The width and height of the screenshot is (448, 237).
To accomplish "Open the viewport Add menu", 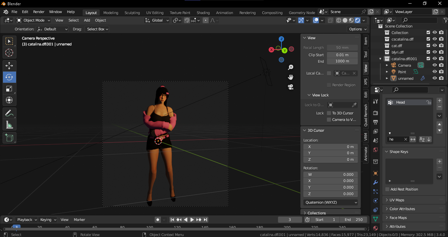I will (87, 20).
